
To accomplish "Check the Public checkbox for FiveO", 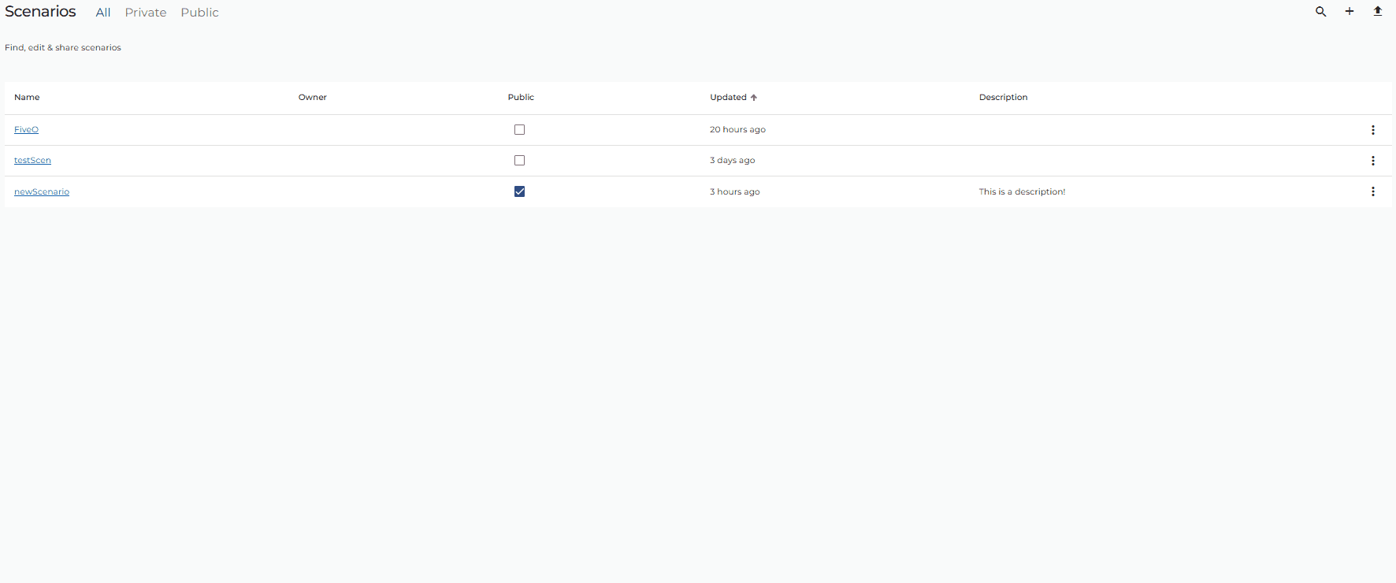I will 519,130.
